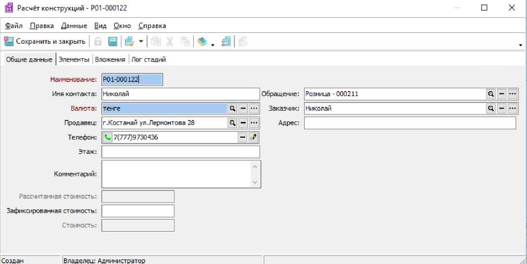Click green phone call icon in Телефон
This screenshot has height=264, width=527.
click(x=108, y=137)
